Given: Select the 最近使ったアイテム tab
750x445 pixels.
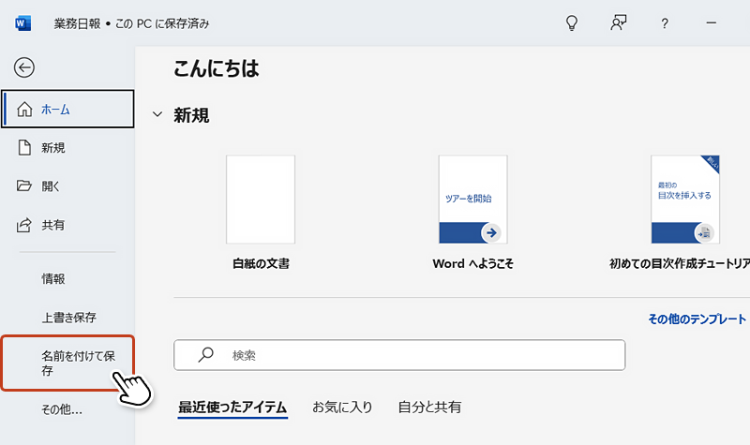Looking at the screenshot, I should pos(232,408).
